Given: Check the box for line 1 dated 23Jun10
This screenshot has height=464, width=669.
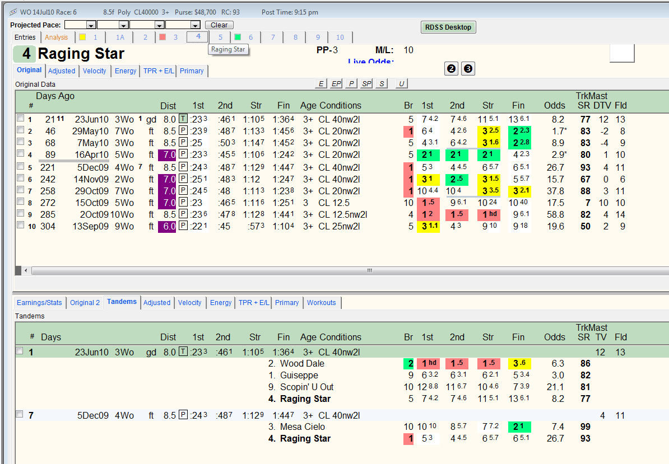Looking at the screenshot, I should 20,118.
